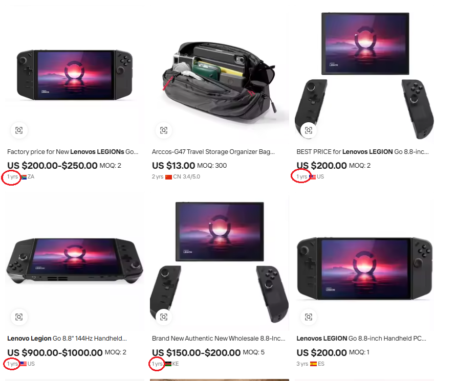Click image search icon on BEST PRICE Legion listing
The image size is (456, 381).
point(309,130)
